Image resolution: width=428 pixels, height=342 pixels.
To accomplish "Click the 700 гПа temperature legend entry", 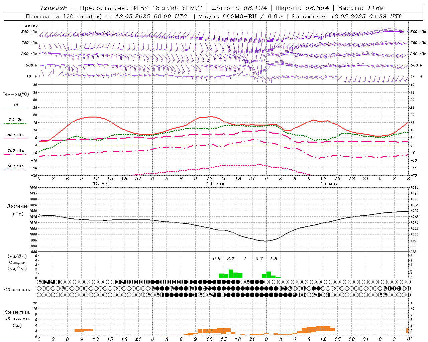I will coord(16,151).
